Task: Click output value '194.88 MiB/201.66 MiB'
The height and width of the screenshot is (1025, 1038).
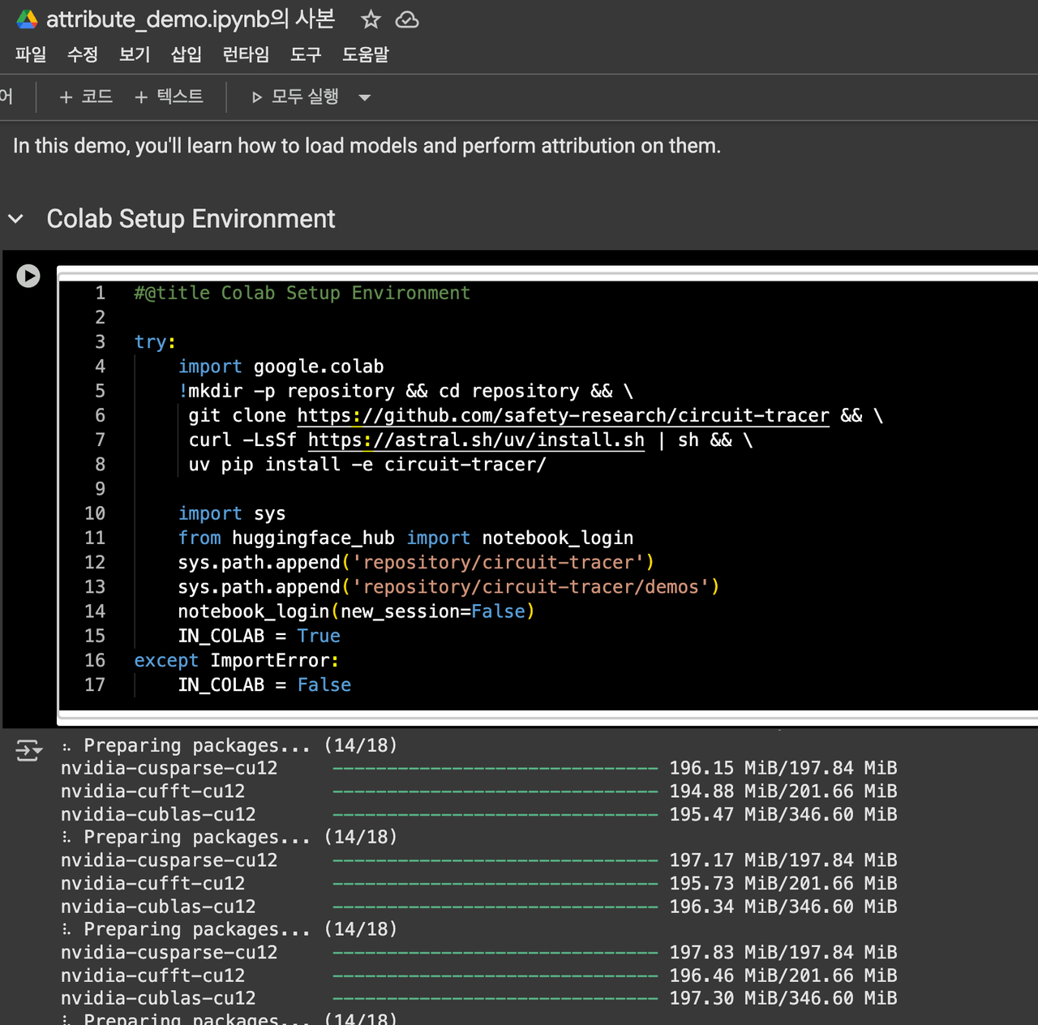Action: [x=783, y=791]
